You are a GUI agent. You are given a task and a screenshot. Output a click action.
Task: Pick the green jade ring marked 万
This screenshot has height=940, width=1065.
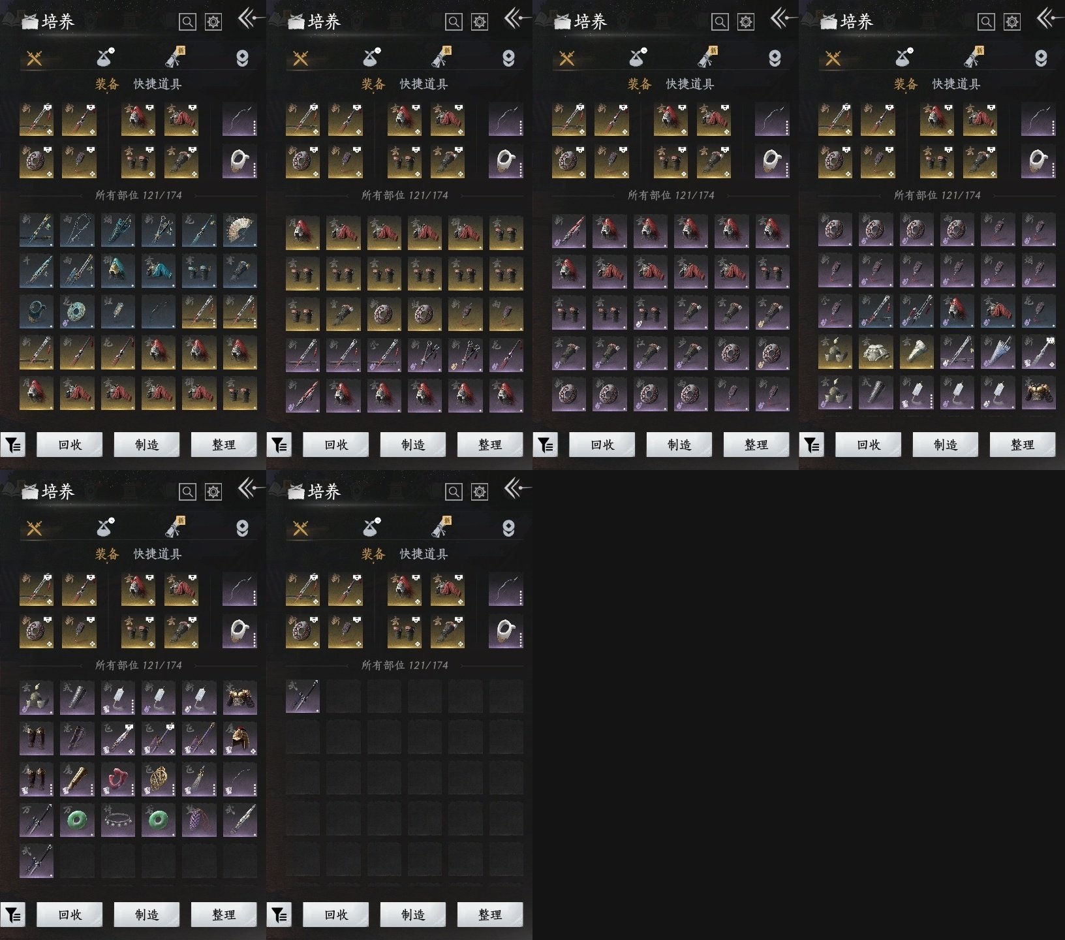(x=78, y=821)
